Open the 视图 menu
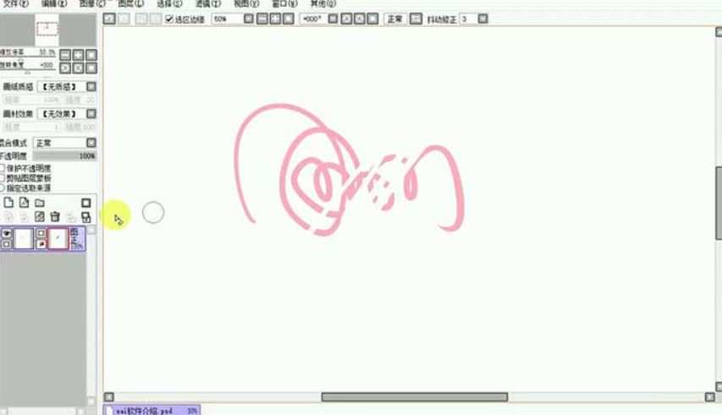Screen dimensions: 722x415 click(241, 3)
